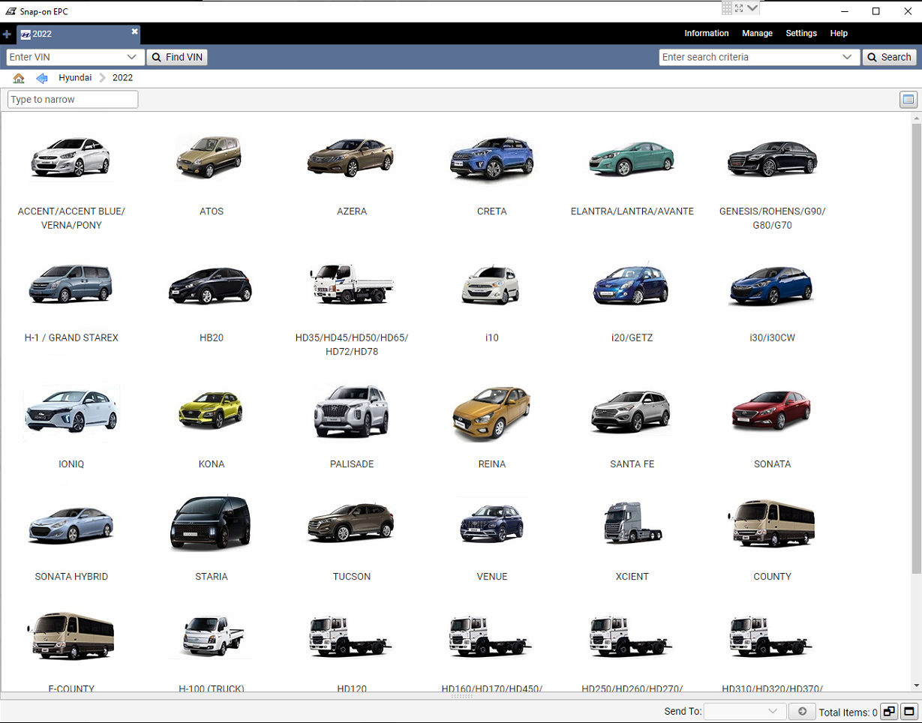Click the Search button

click(x=890, y=57)
